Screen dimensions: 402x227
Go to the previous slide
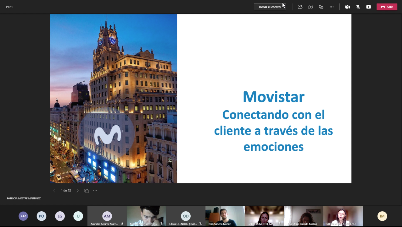click(54, 191)
